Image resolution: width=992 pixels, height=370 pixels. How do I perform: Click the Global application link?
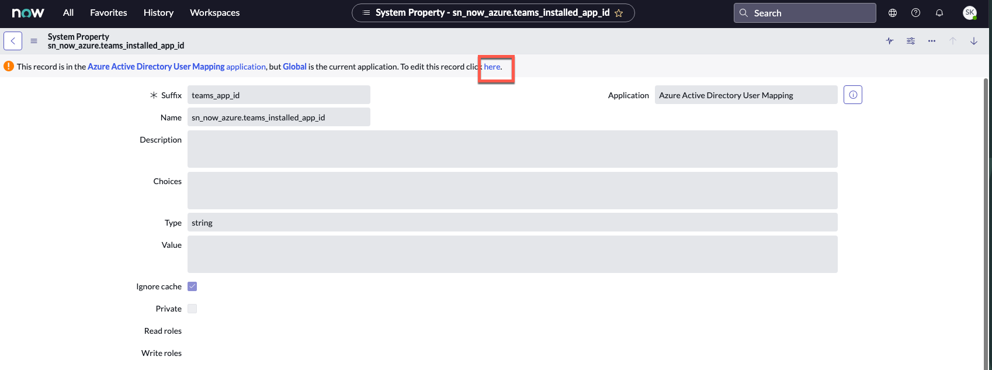pos(294,67)
